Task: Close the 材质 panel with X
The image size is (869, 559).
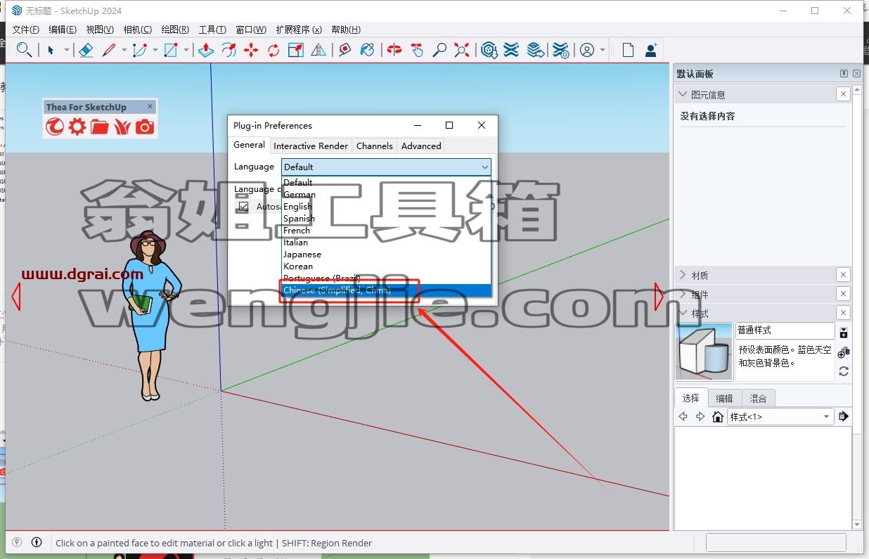Action: pyautogui.click(x=843, y=275)
